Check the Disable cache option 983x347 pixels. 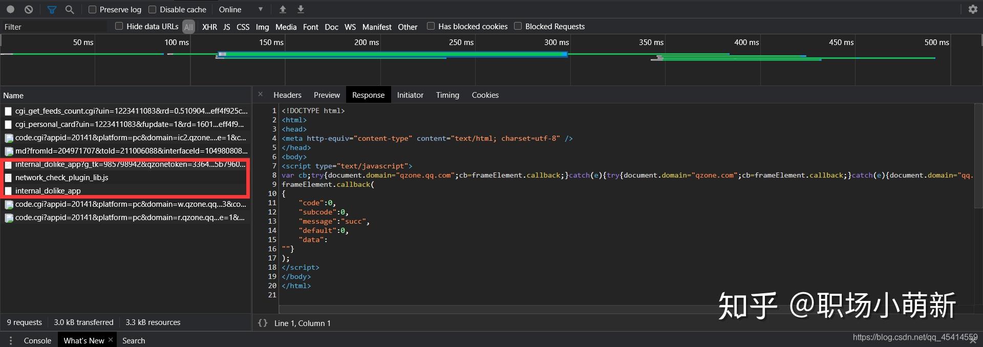[x=153, y=9]
